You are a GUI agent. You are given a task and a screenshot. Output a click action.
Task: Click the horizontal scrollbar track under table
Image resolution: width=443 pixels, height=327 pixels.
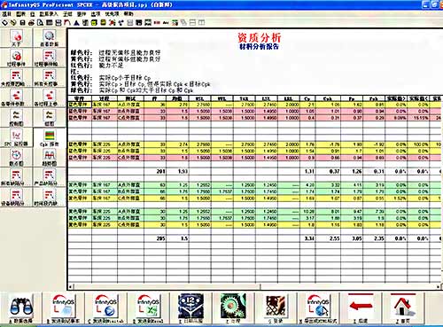pos(348,286)
